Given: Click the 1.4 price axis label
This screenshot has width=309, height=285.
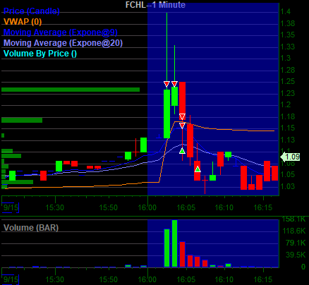Looking at the screenshot, I should (286, 11).
